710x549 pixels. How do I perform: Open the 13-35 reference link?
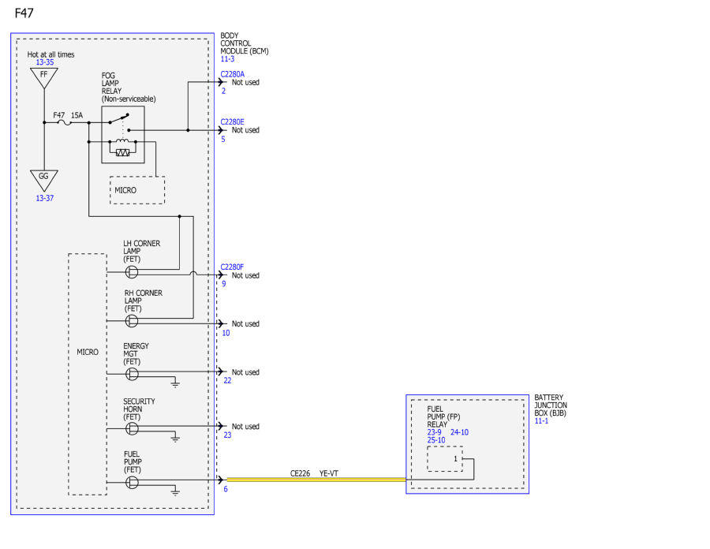[45, 62]
